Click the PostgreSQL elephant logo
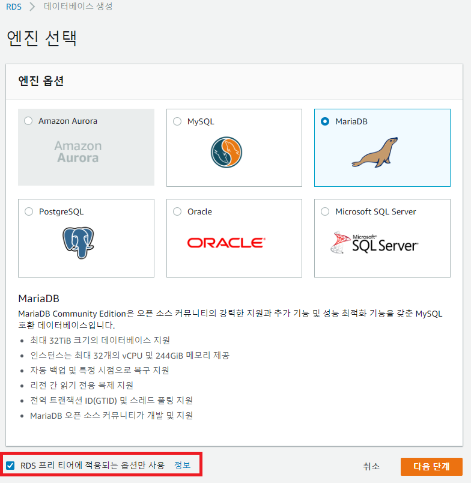 78,243
